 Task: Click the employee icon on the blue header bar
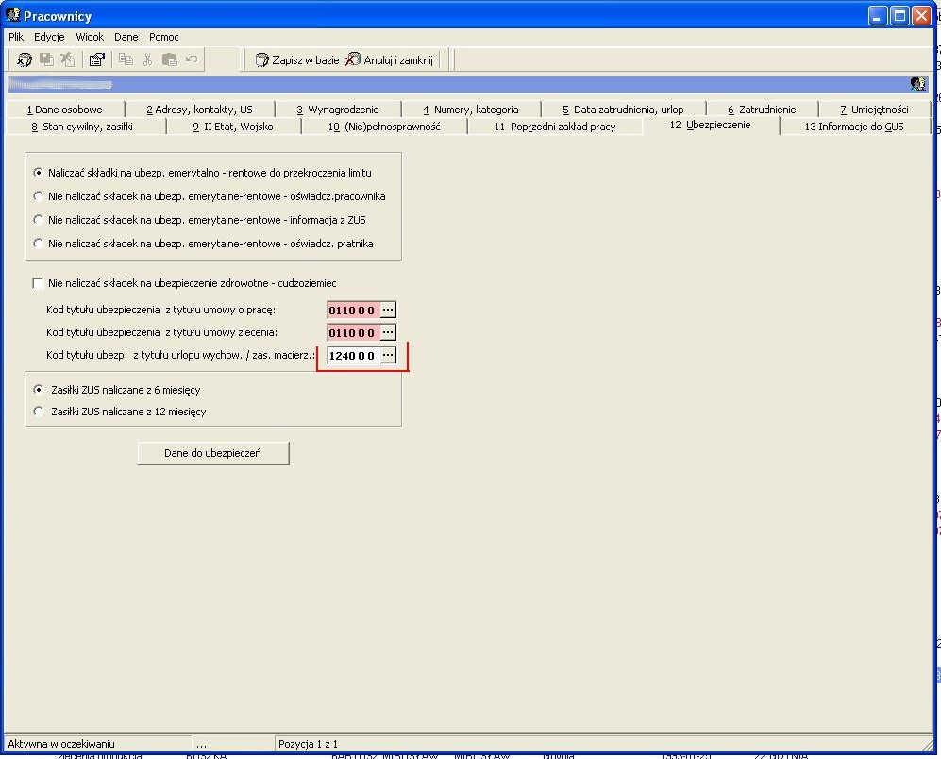click(918, 84)
